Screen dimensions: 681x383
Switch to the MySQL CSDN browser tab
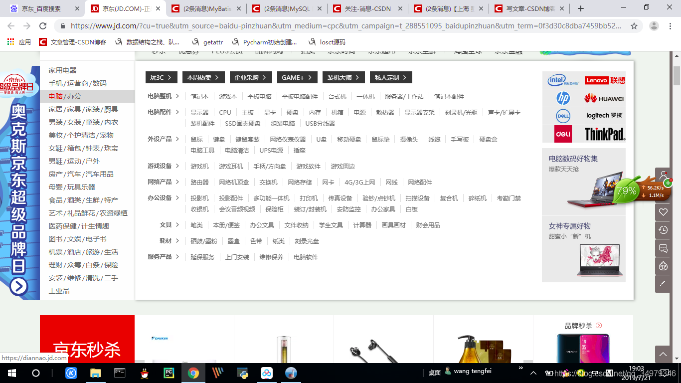click(x=287, y=8)
